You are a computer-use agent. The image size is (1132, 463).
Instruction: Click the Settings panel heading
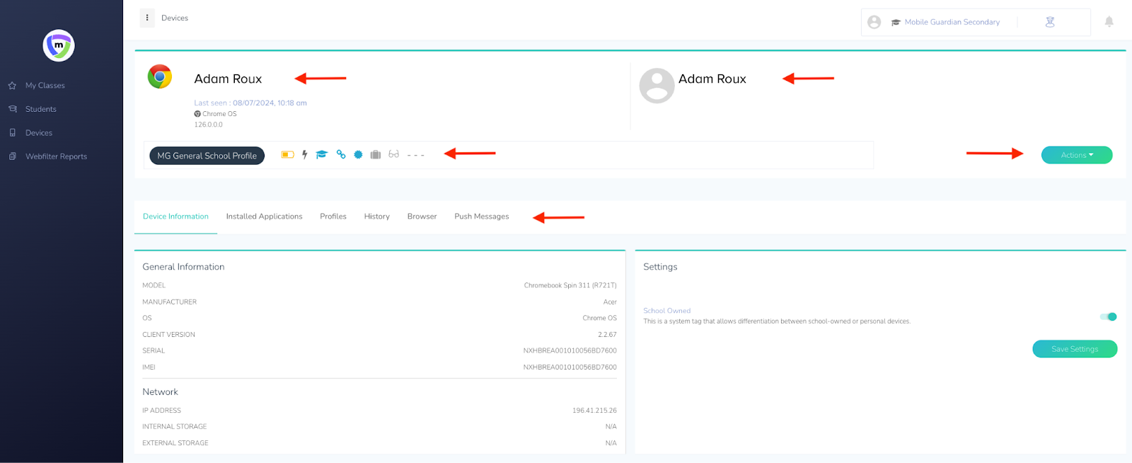[660, 267]
